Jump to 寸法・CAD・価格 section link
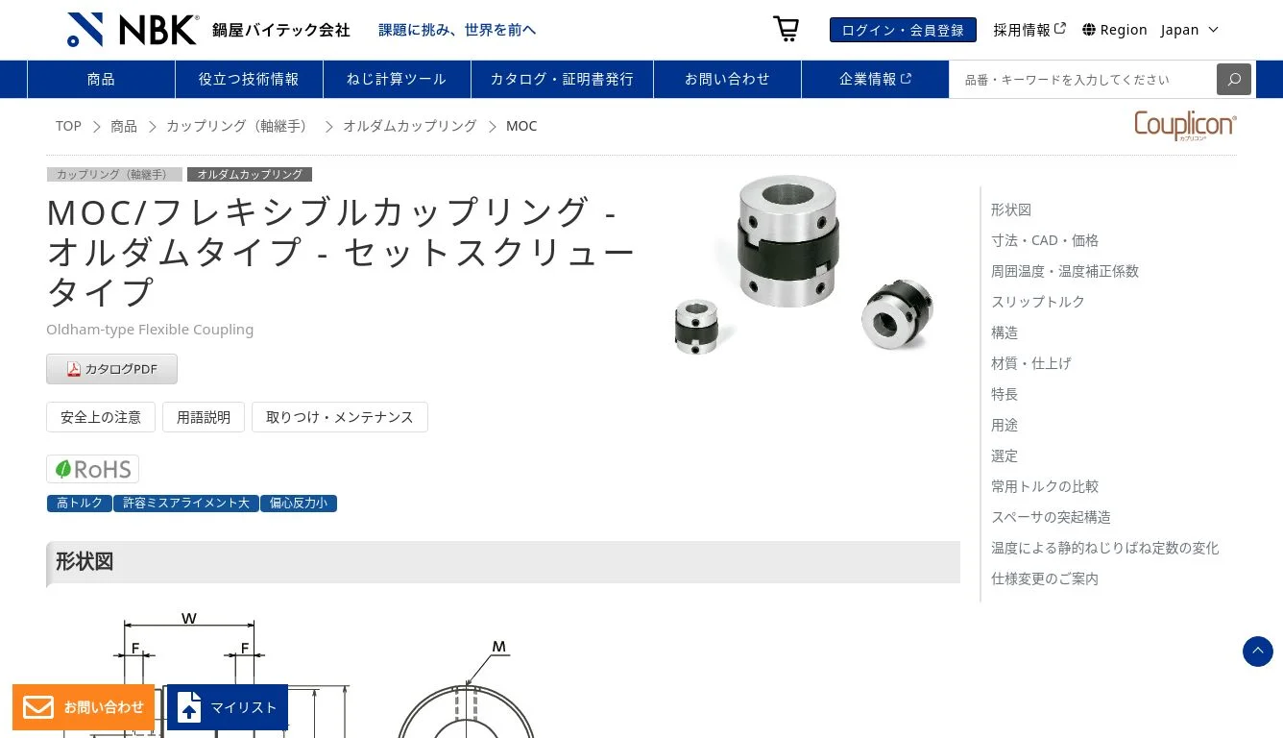Viewport: 1283px width, 738px height. [1045, 240]
